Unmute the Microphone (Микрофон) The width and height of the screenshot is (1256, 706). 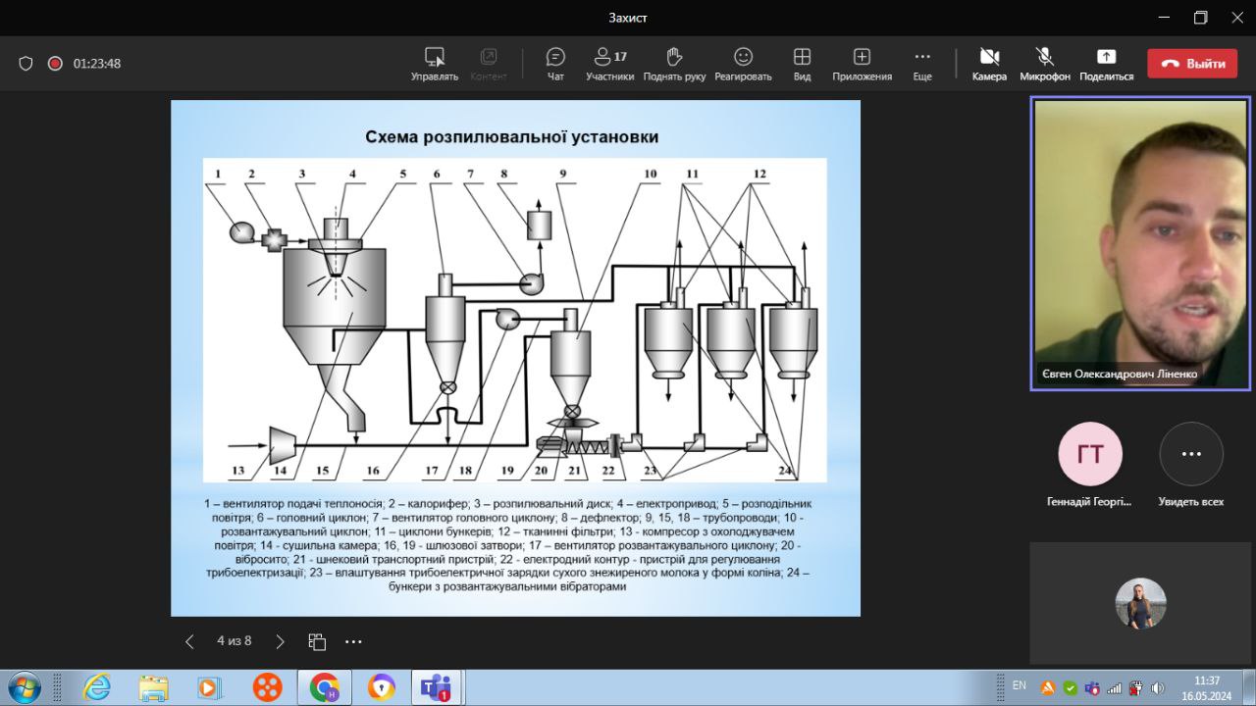pyautogui.click(x=1044, y=63)
